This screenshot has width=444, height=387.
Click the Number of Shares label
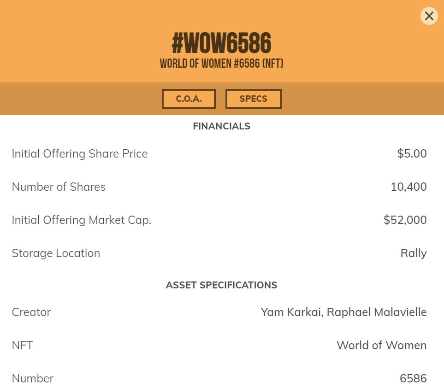59,187
